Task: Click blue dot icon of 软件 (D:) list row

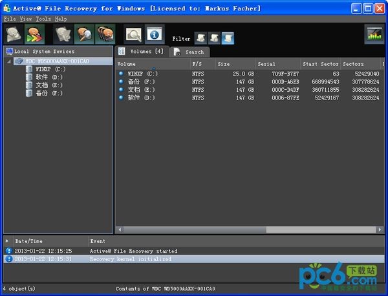Action: [121, 97]
